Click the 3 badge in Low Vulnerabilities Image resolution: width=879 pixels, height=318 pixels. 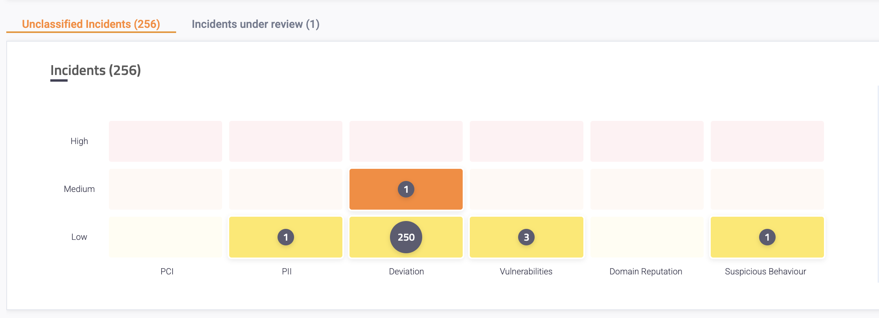[526, 237]
